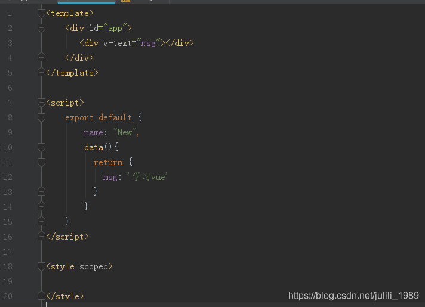
Task: Click the fold end marker beside </div> on line 4
Action: coord(41,57)
